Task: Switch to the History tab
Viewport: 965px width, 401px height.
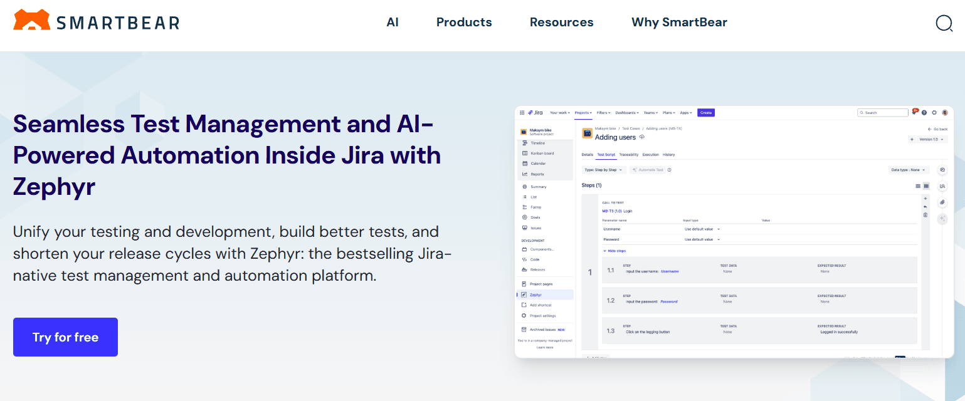Action: click(669, 154)
